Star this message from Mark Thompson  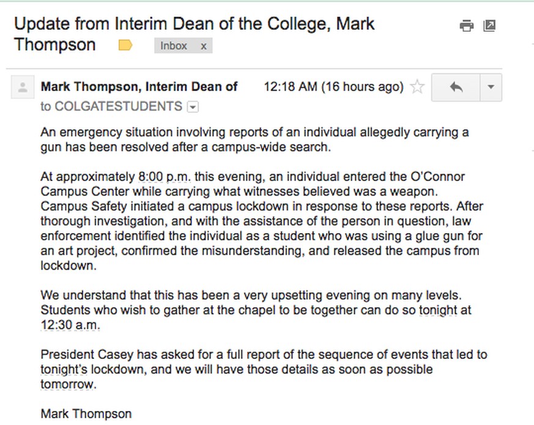point(417,87)
